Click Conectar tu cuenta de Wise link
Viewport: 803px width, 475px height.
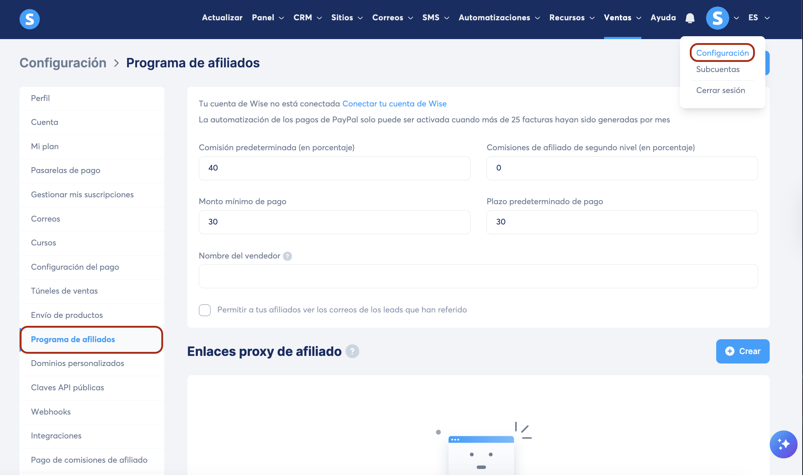coord(394,104)
